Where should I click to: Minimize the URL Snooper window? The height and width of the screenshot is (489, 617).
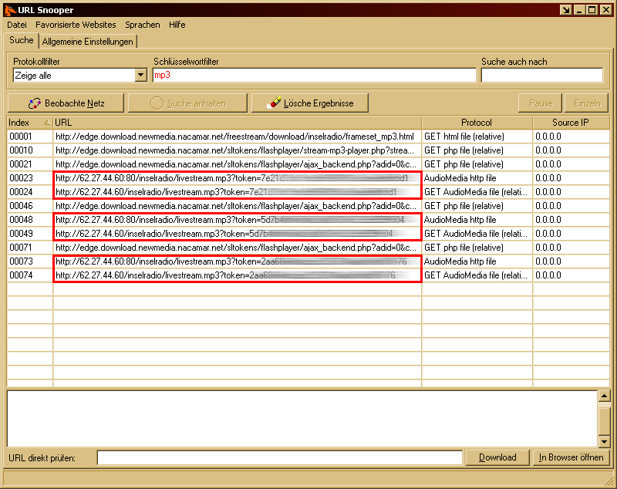click(x=579, y=10)
